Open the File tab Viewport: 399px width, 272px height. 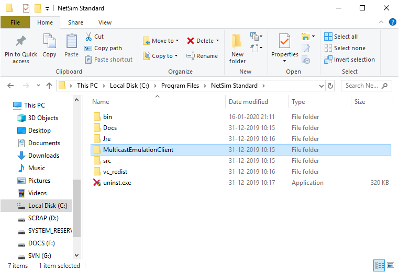tap(15, 22)
